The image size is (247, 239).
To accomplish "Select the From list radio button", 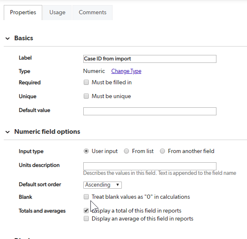I will pos(126,151).
